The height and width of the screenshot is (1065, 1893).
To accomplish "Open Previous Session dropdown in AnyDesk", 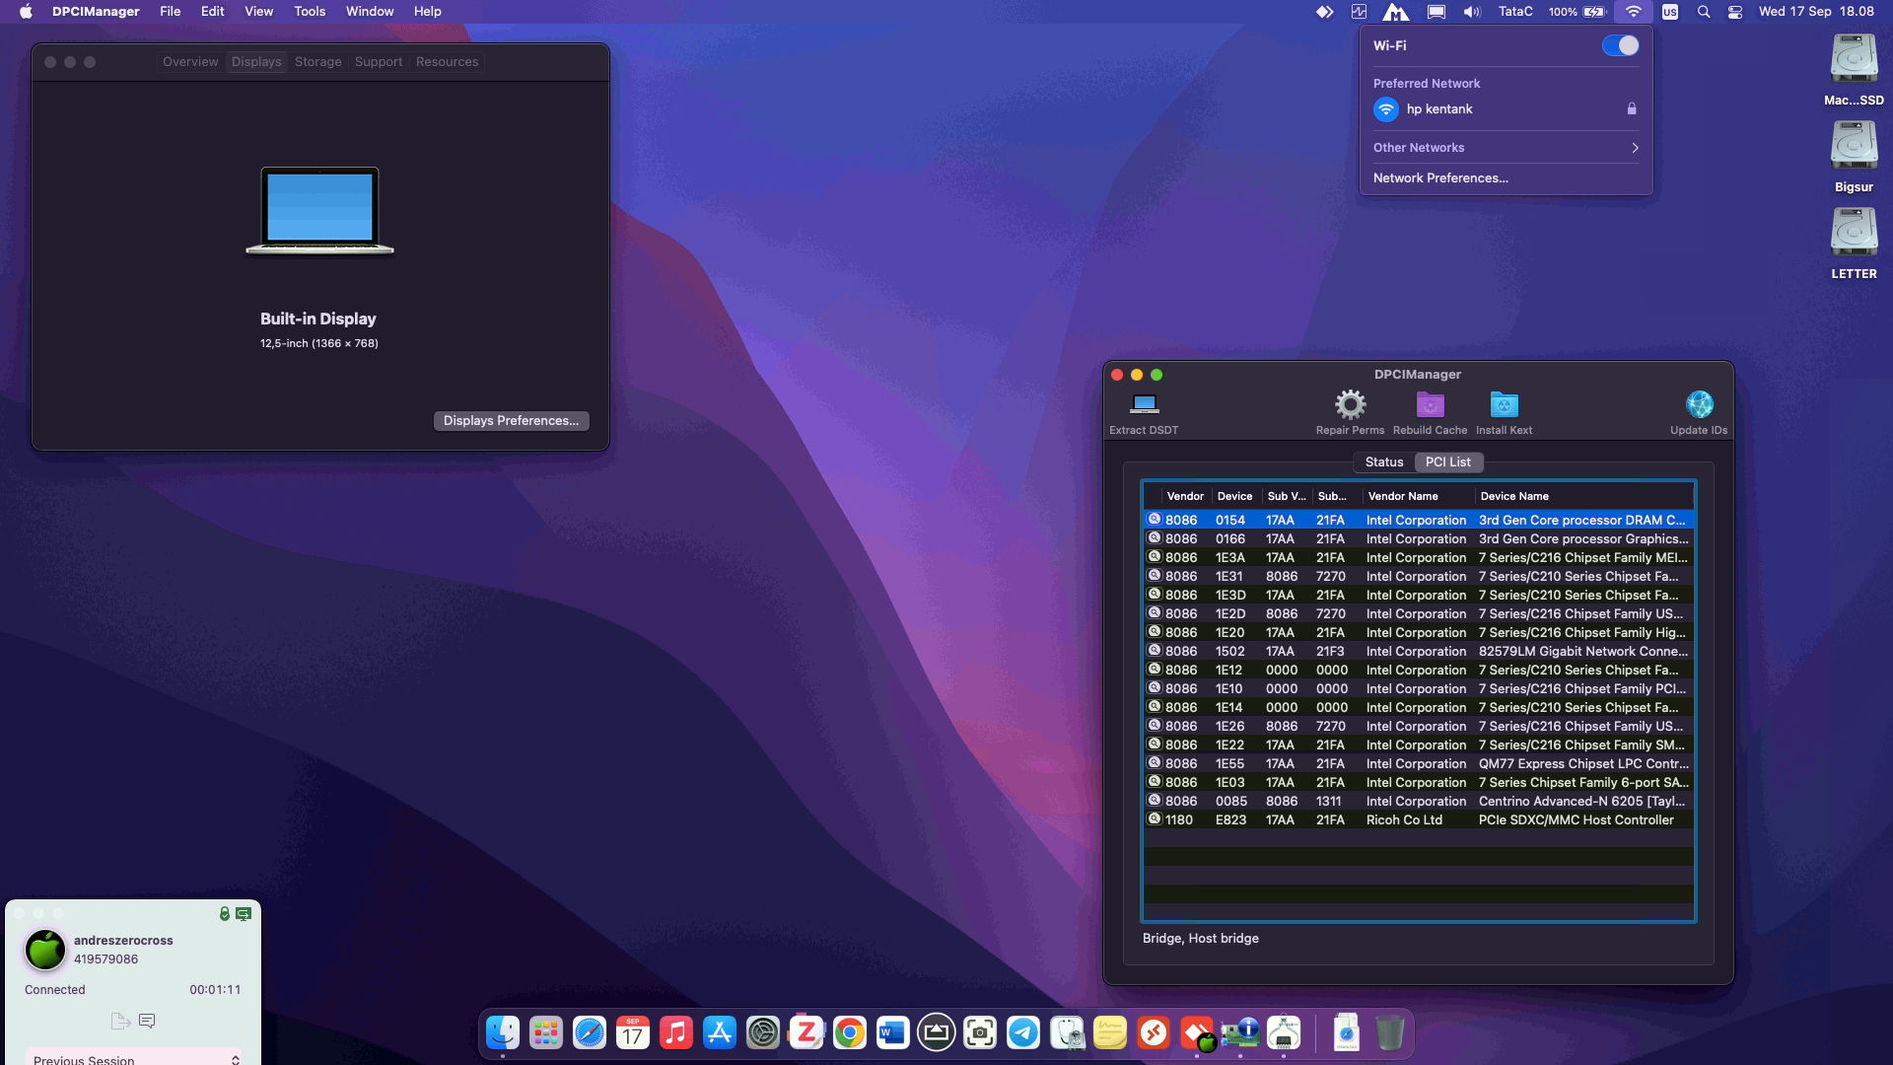I will [134, 1058].
